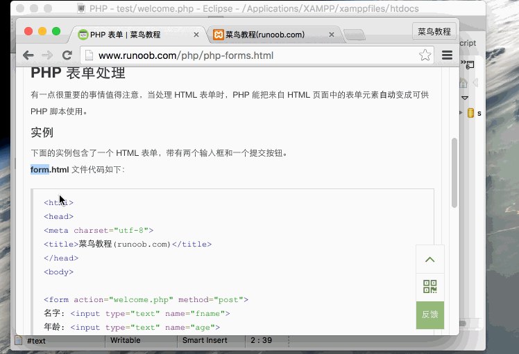Close the 菜鸟教程(runoob.com) tab
This screenshot has width=519, height=354.
tap(332, 35)
